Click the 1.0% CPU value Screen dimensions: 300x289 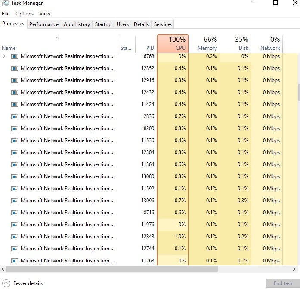pyautogui.click(x=180, y=237)
